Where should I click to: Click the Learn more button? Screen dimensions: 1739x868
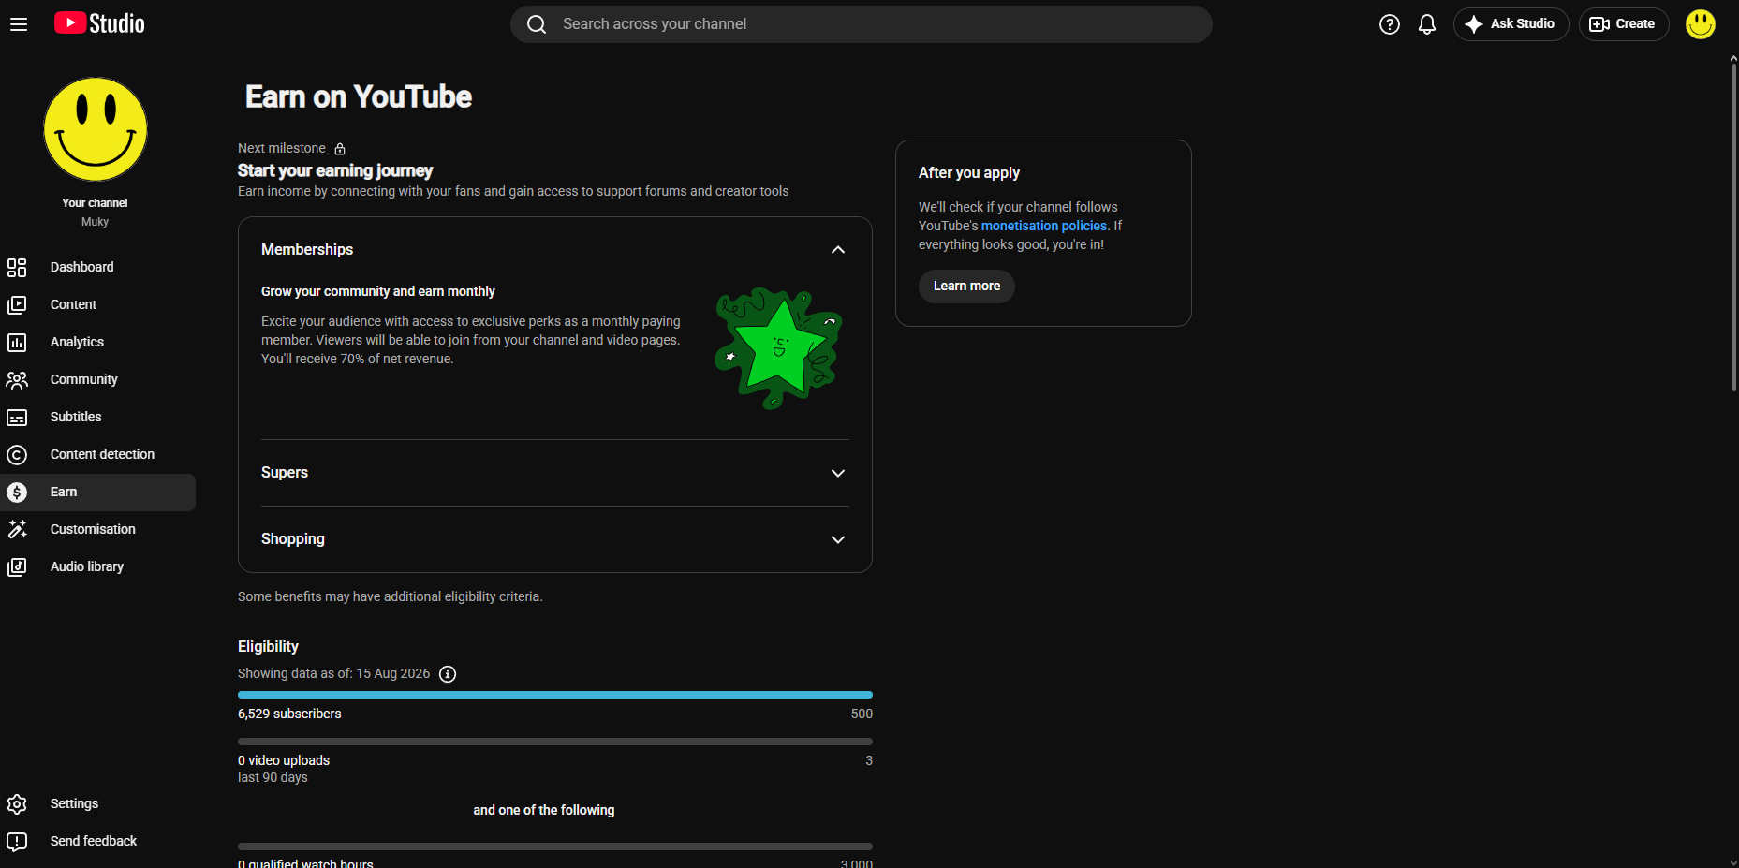pyautogui.click(x=966, y=287)
